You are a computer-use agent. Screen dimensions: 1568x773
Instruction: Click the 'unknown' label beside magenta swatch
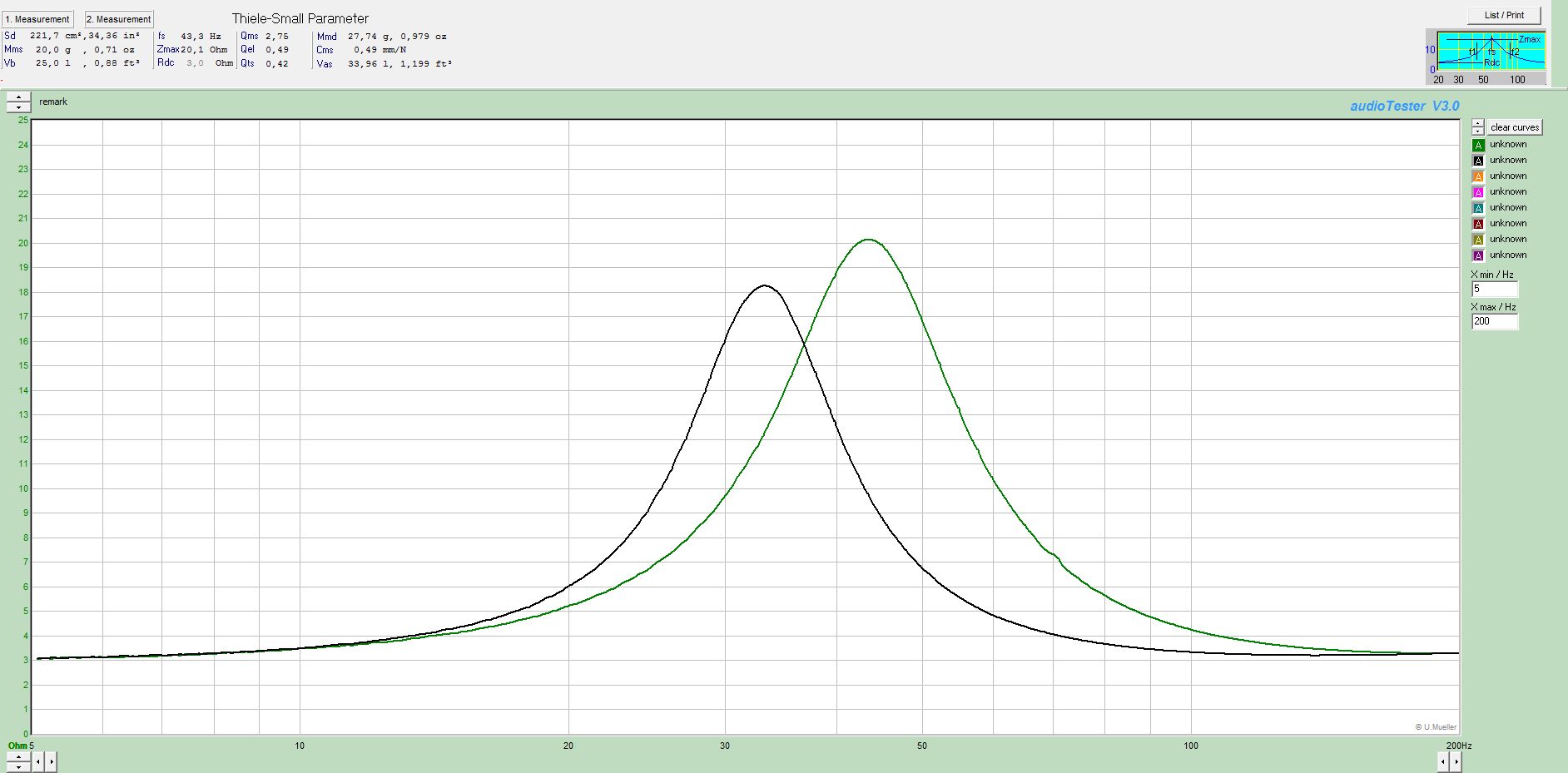[x=1508, y=191]
